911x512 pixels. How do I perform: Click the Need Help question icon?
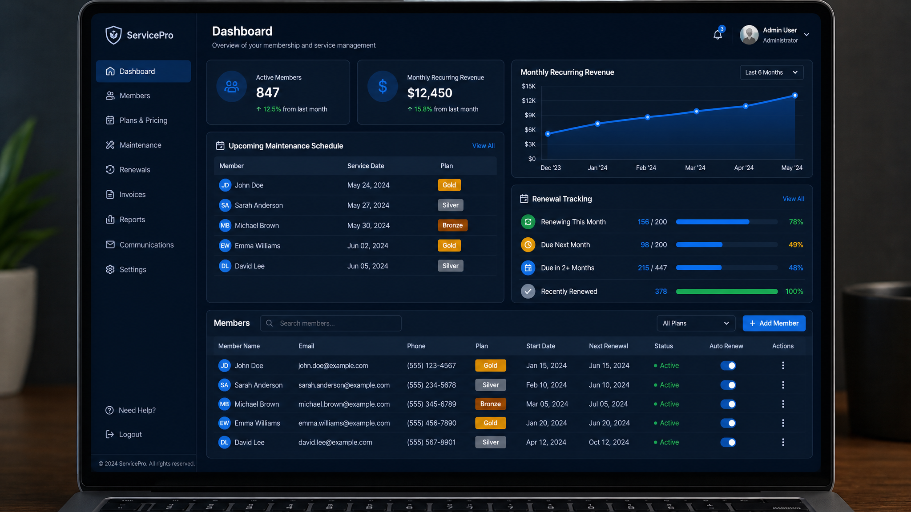(x=109, y=410)
